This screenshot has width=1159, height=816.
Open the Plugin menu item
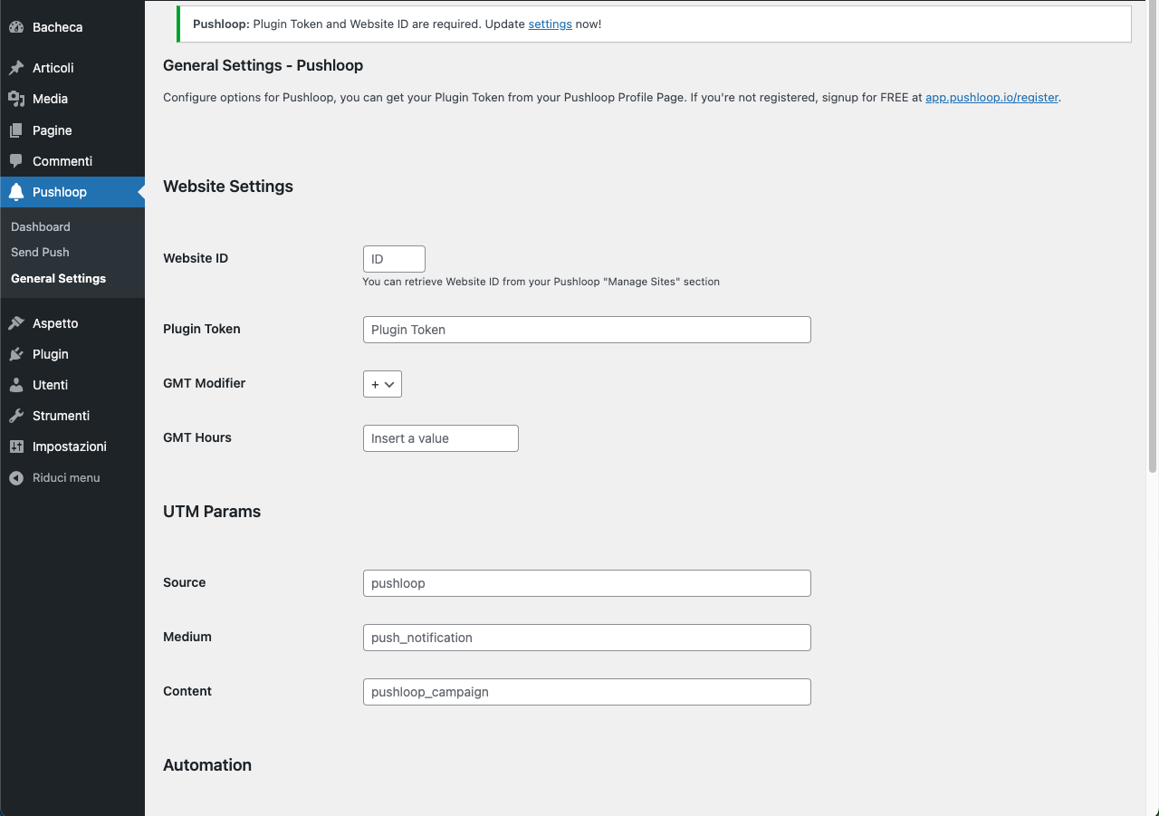pyautogui.click(x=72, y=354)
